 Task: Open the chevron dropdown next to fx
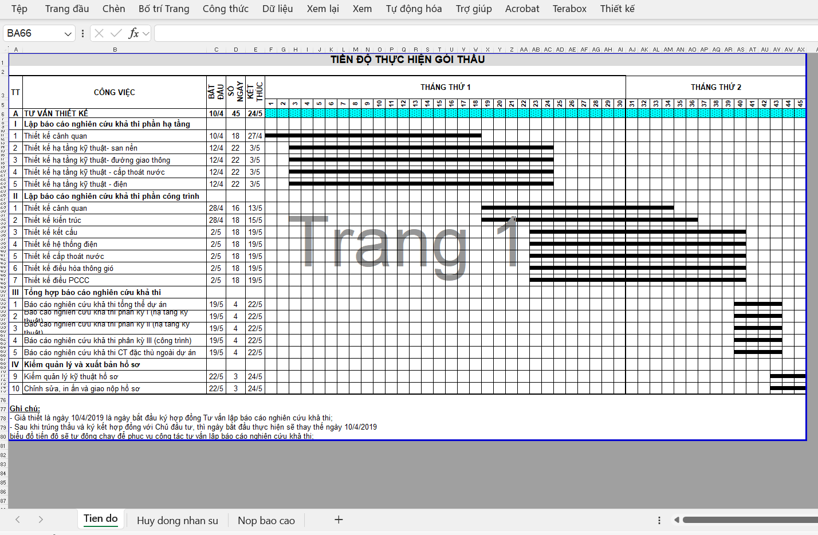[146, 33]
